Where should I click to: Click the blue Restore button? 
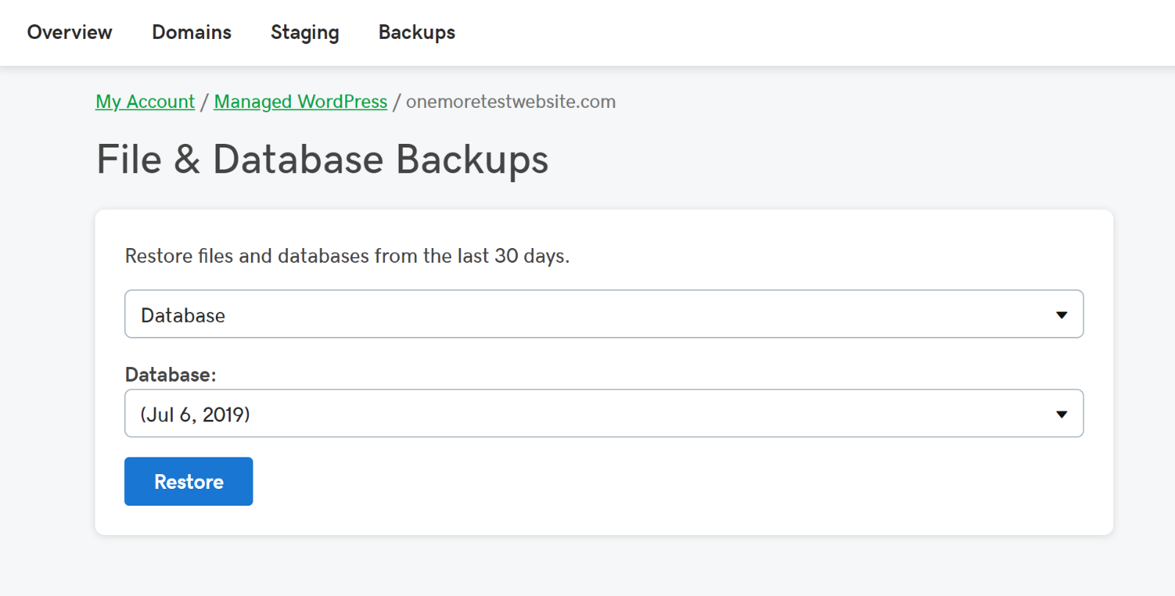click(189, 481)
